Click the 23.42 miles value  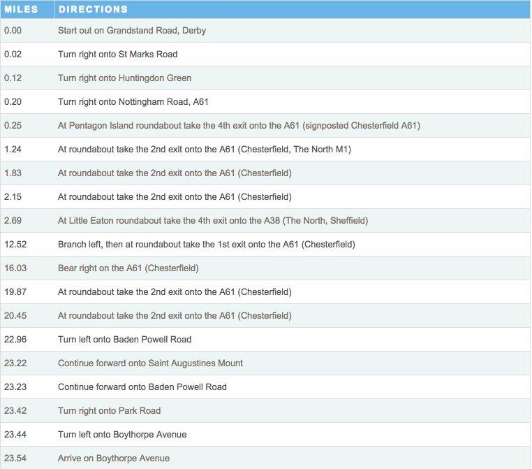click(x=15, y=411)
